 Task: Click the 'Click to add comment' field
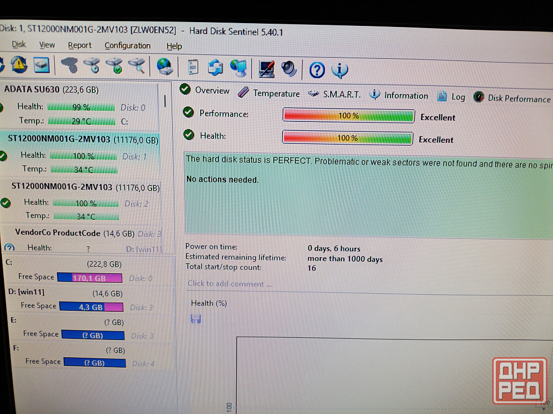click(229, 284)
